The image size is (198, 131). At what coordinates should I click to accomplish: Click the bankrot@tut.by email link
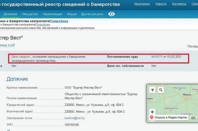75,118
